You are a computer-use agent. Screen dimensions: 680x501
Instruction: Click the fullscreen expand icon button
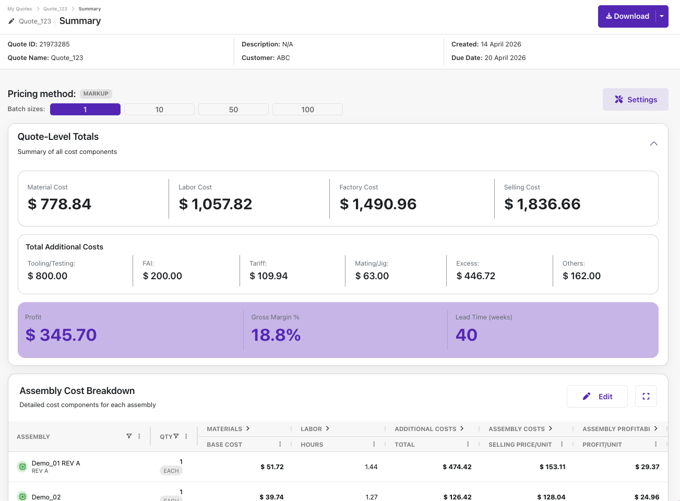click(x=646, y=397)
